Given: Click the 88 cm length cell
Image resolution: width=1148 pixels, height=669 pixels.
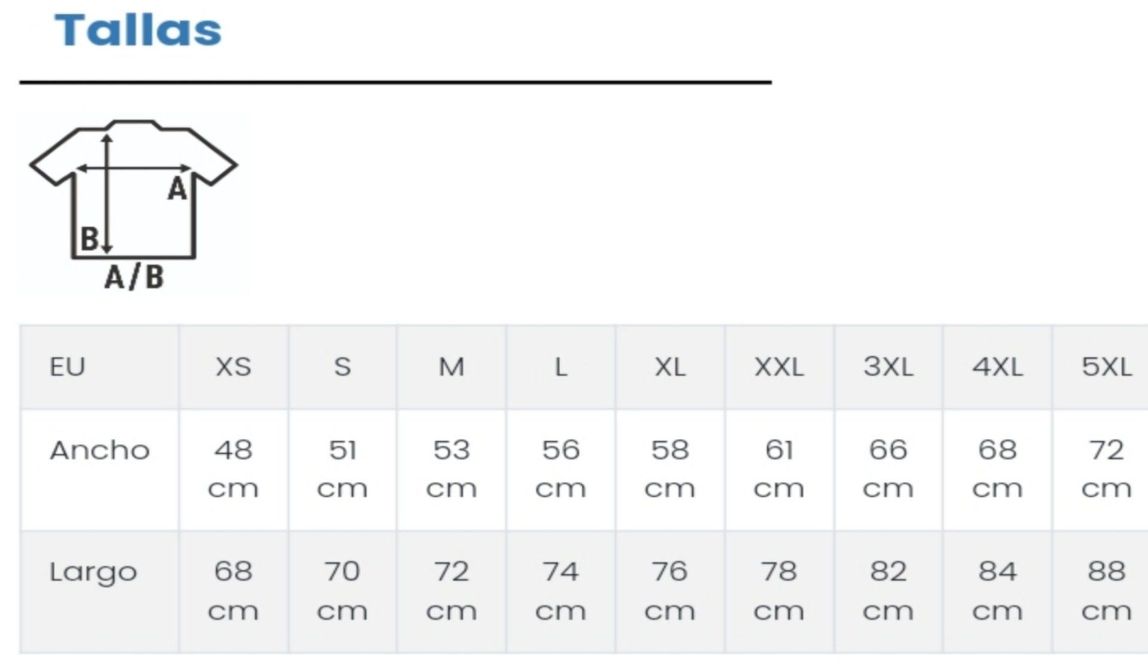Looking at the screenshot, I should pyautogui.click(x=1106, y=591).
